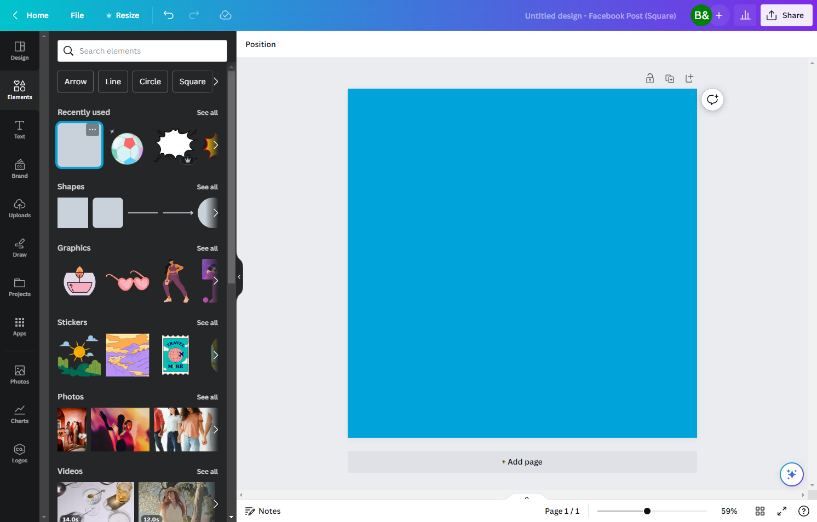Open the File menu
The height and width of the screenshot is (522, 817).
77,15
